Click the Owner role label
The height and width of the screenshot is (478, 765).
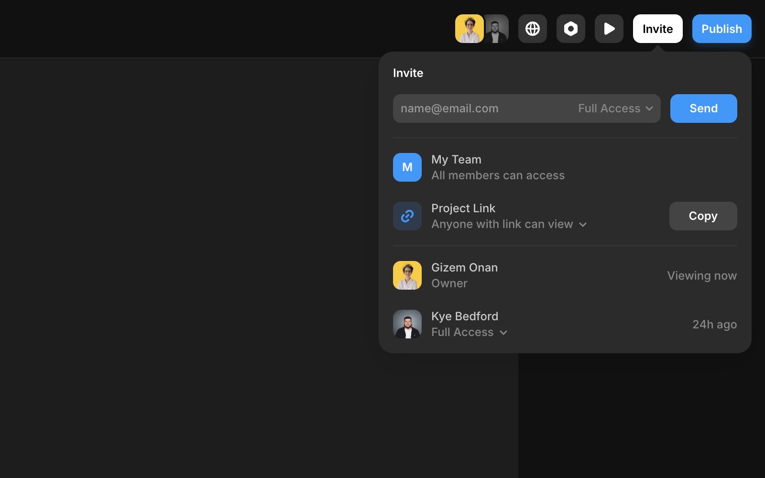(449, 283)
